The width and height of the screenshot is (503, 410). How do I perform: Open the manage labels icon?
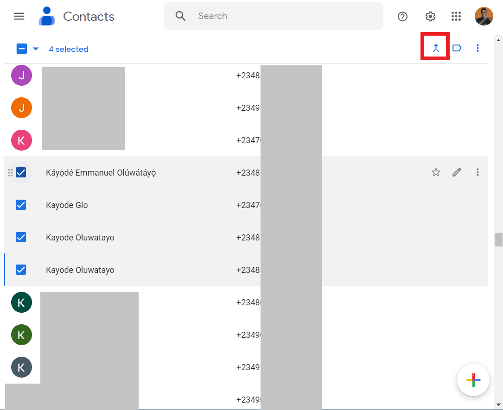(457, 48)
